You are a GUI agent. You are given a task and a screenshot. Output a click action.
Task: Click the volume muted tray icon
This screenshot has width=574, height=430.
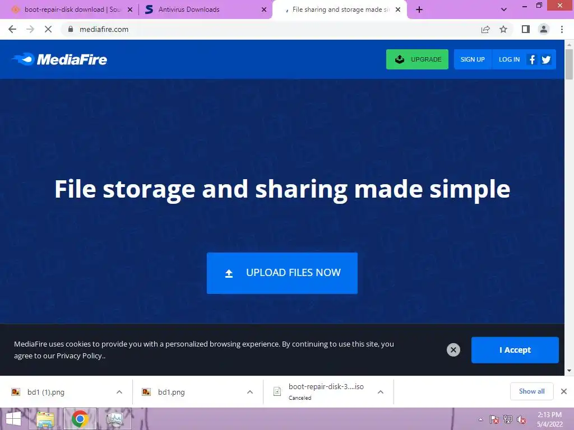(x=521, y=419)
